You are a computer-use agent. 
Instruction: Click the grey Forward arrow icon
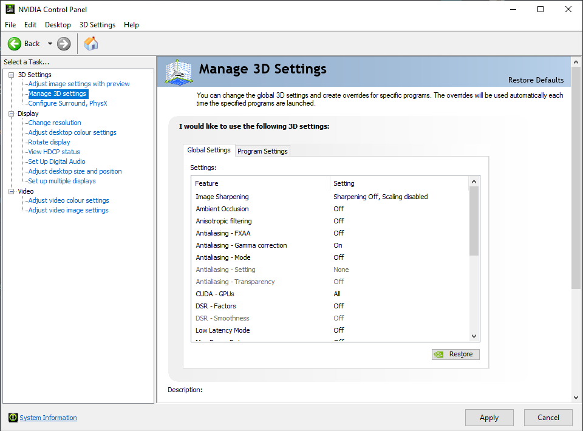coord(64,44)
